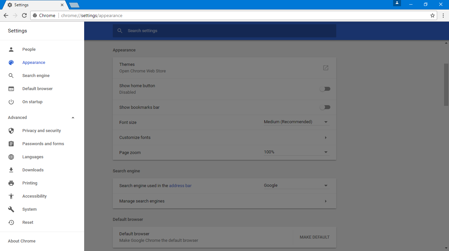Click the People person icon in sidebar

point(11,49)
